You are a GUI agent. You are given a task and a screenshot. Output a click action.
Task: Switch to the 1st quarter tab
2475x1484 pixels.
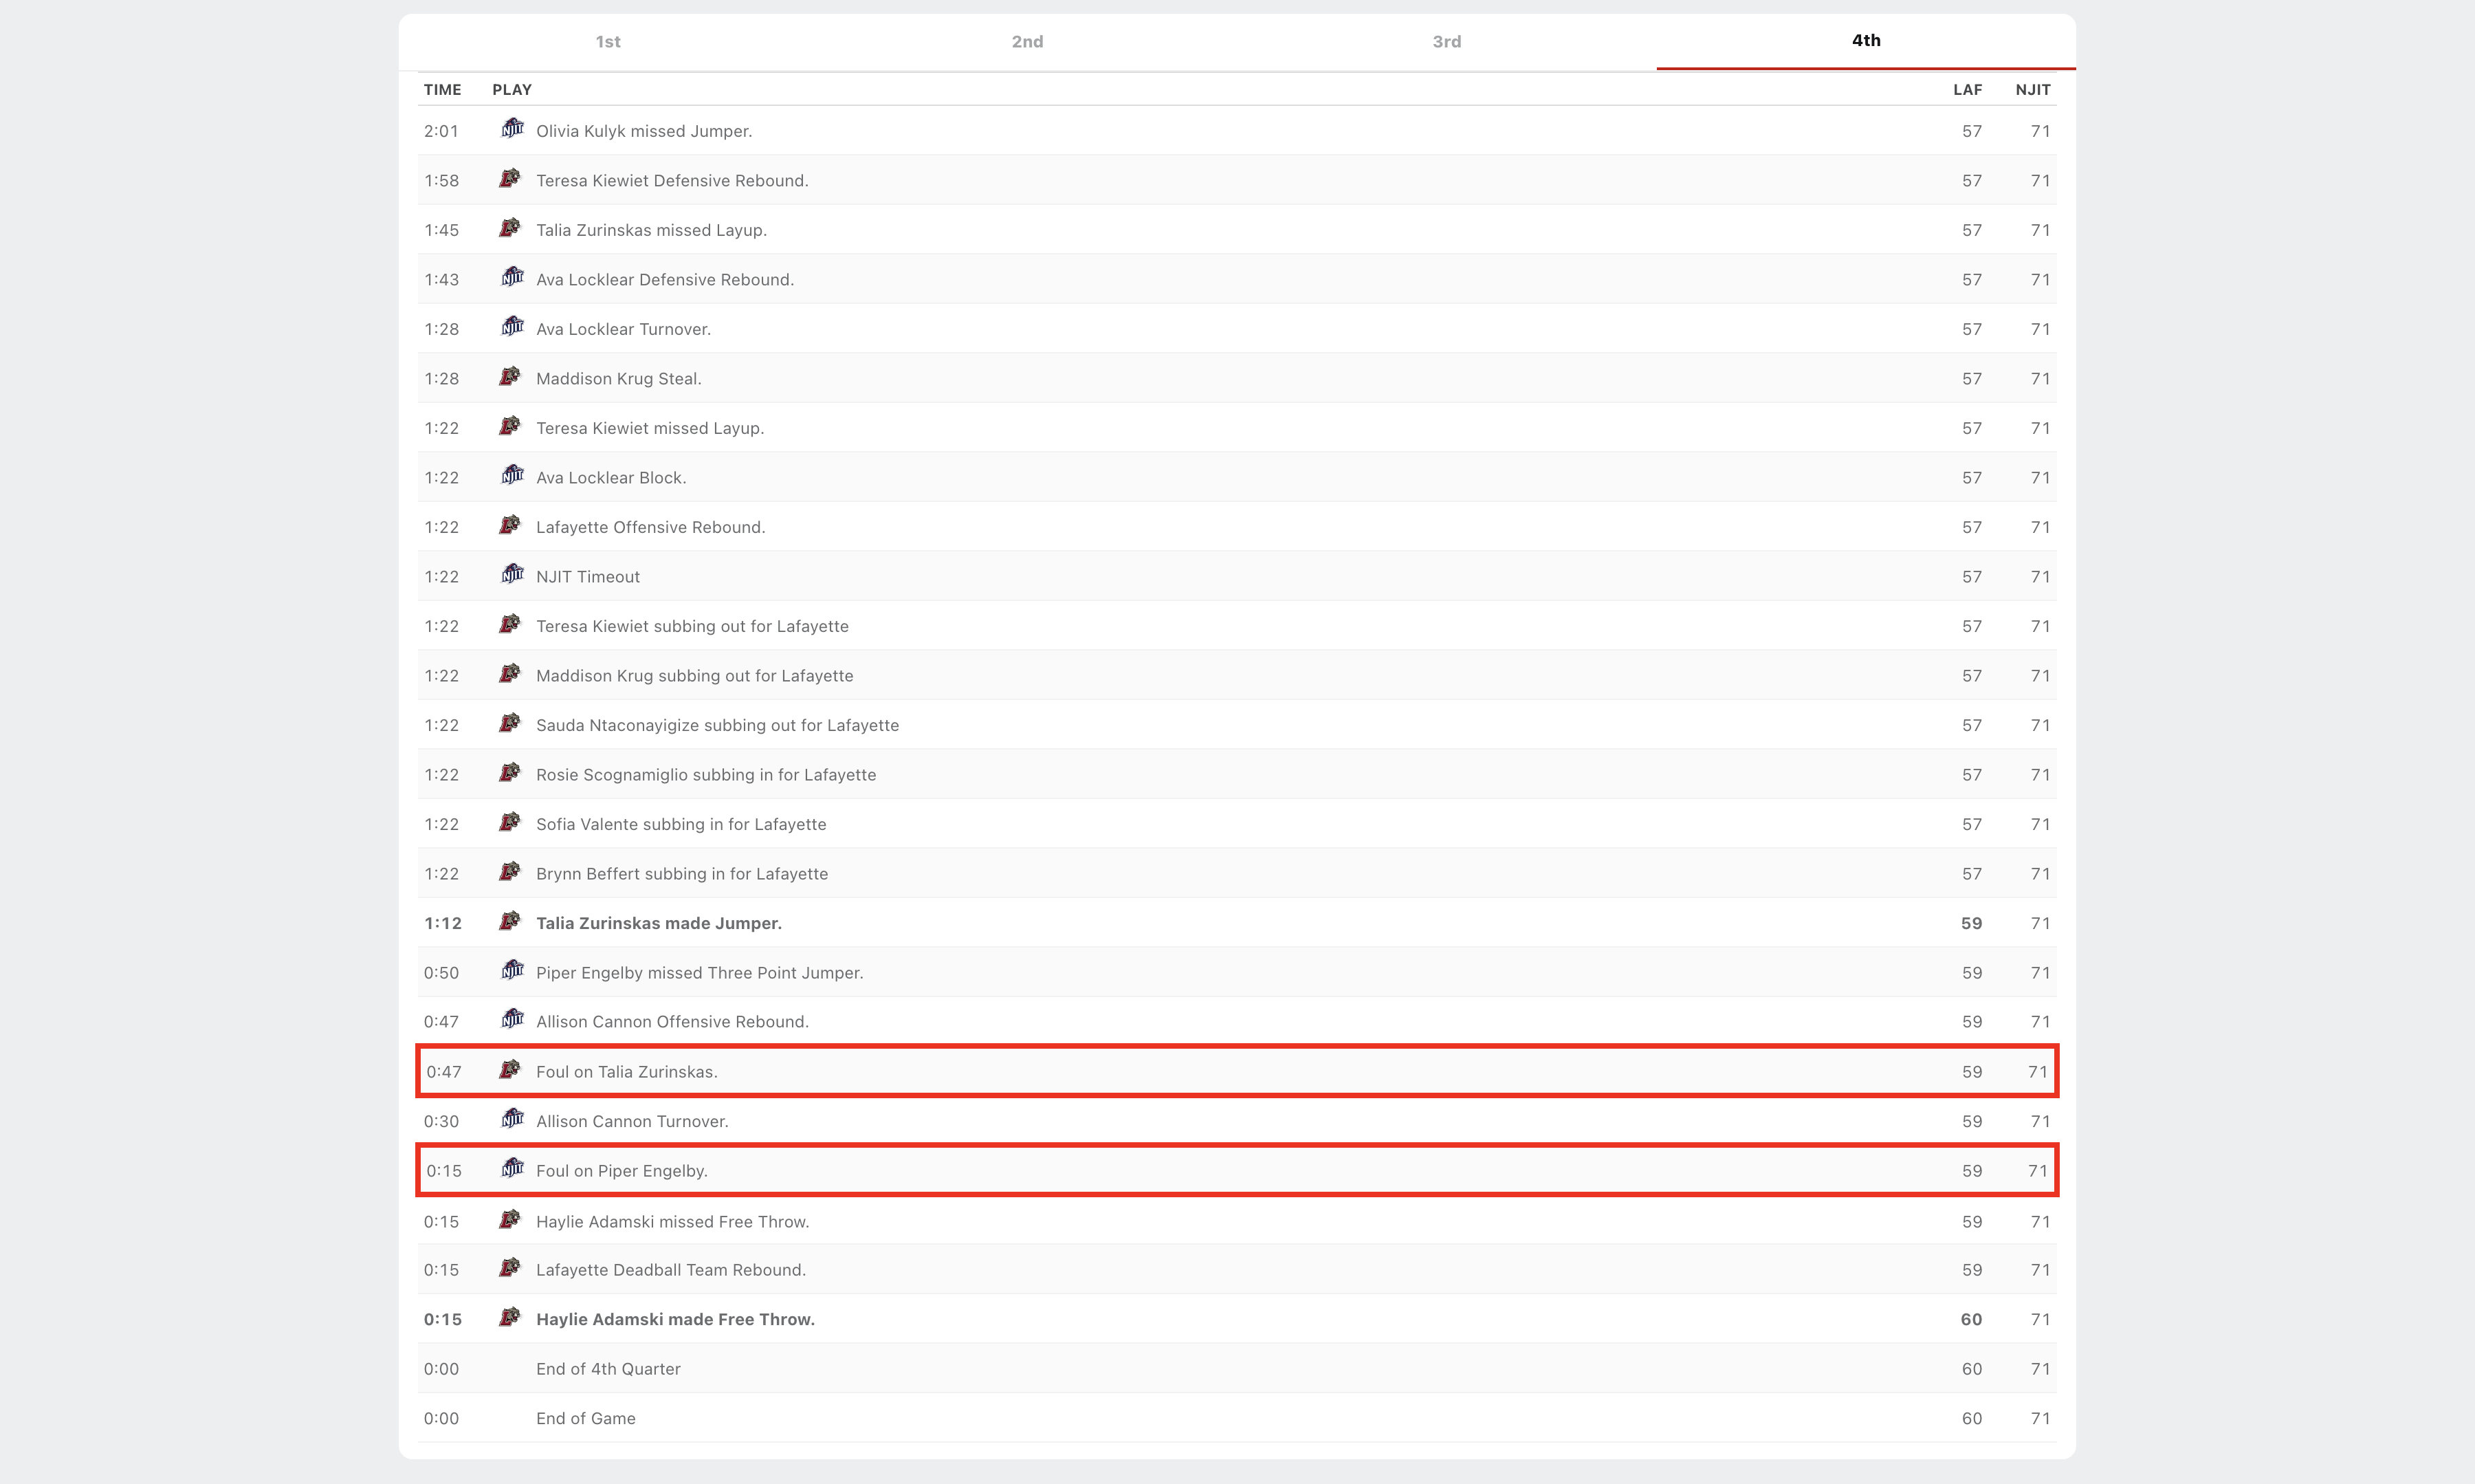pos(608,42)
